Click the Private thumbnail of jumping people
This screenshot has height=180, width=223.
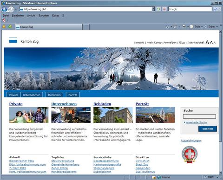29,115
